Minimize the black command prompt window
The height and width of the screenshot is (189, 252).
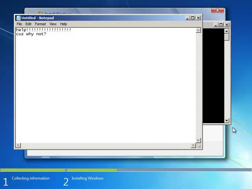[x=216, y=25]
